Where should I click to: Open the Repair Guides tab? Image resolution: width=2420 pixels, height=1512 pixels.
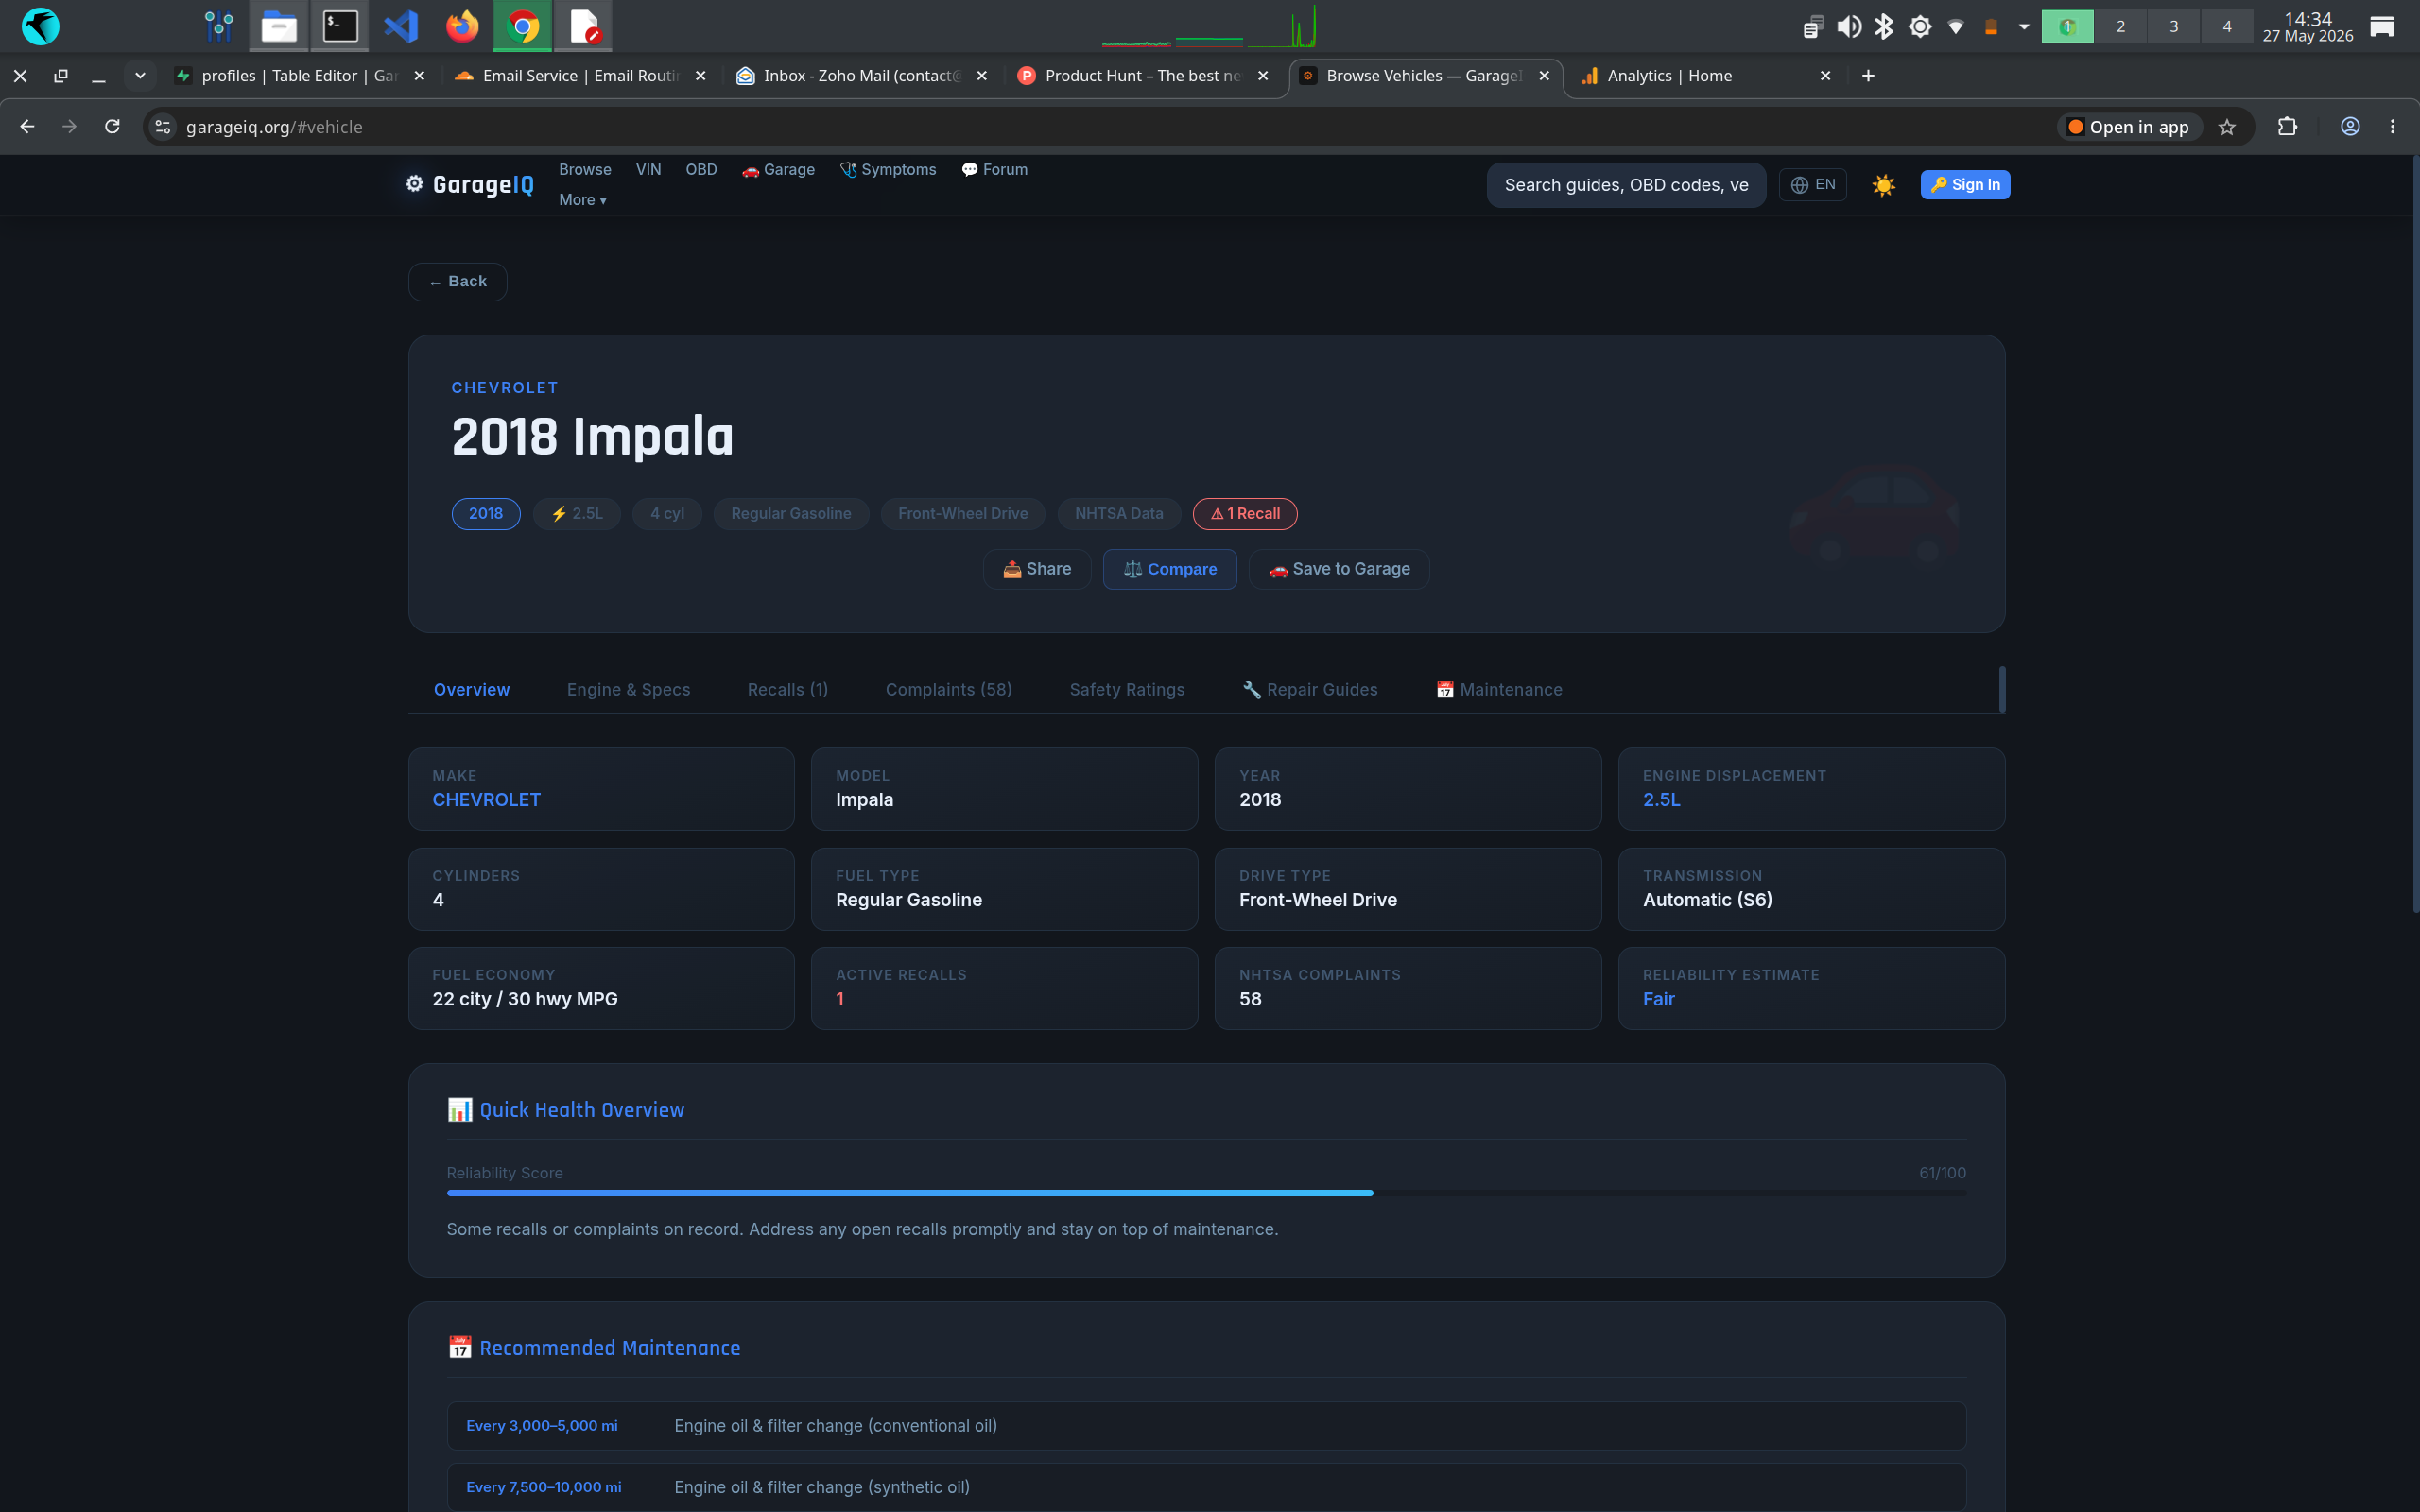[x=1310, y=690]
